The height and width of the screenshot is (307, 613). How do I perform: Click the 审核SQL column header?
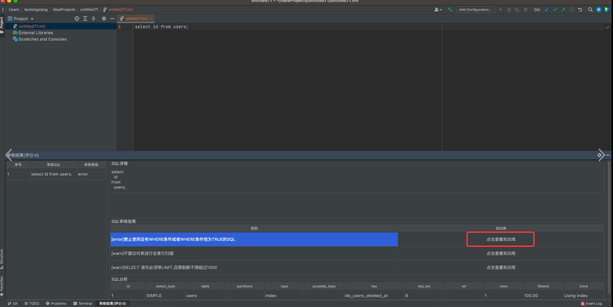54,165
